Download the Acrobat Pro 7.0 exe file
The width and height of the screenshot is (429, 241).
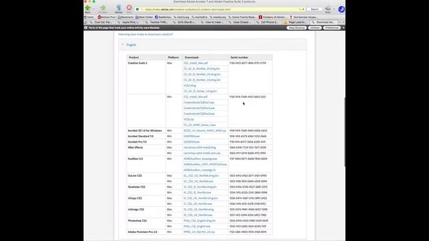click(x=192, y=142)
